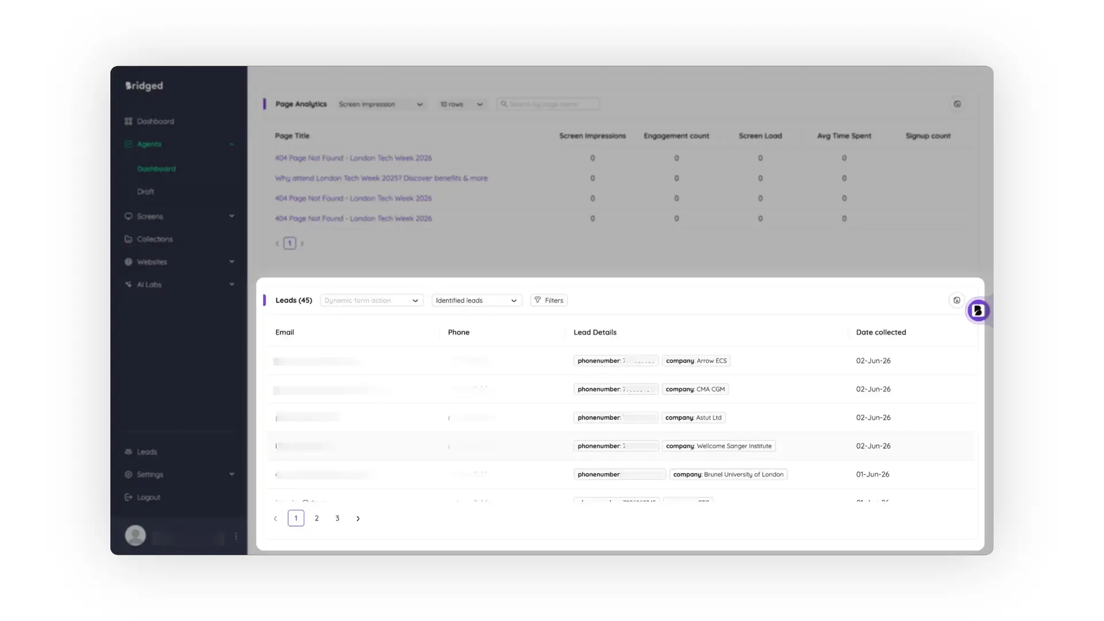This screenshot has height=621, width=1104.
Task: Open the Dashboard item in sidebar
Action: click(x=149, y=121)
